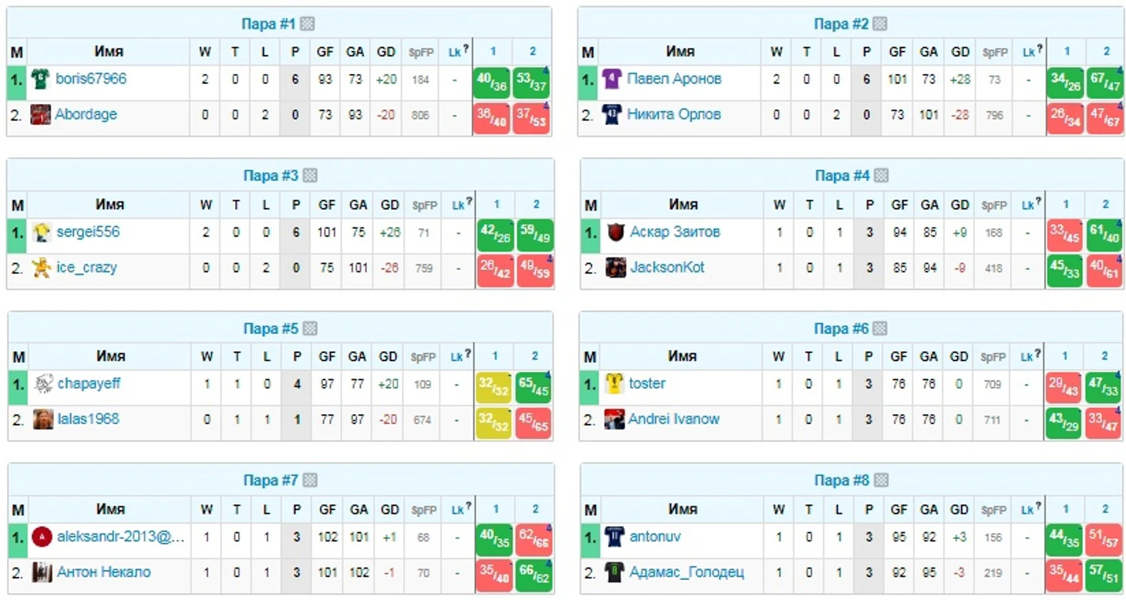1126x600 pixels.
Task: Click round 1 column header in Пара #3
Action: click(x=496, y=204)
